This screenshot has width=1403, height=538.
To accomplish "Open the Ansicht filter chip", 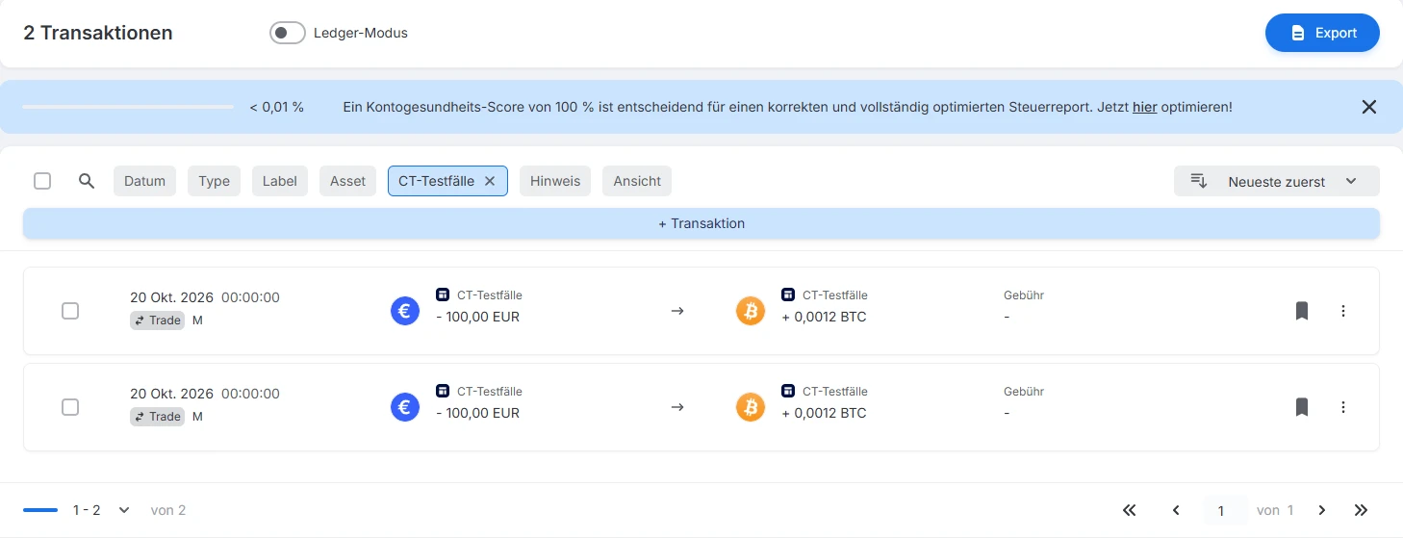I will pyautogui.click(x=637, y=181).
